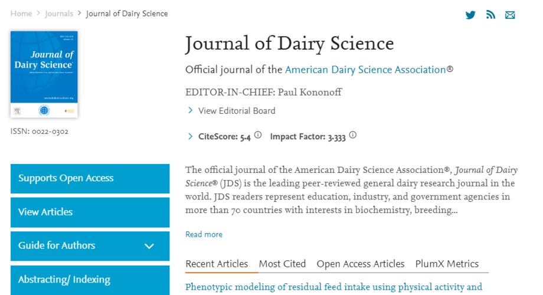Click the CiteScore info icon
This screenshot has height=295, width=543.
pyautogui.click(x=258, y=135)
